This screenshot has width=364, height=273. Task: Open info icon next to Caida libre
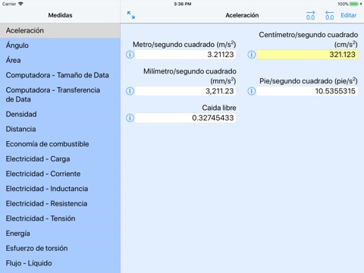click(130, 118)
